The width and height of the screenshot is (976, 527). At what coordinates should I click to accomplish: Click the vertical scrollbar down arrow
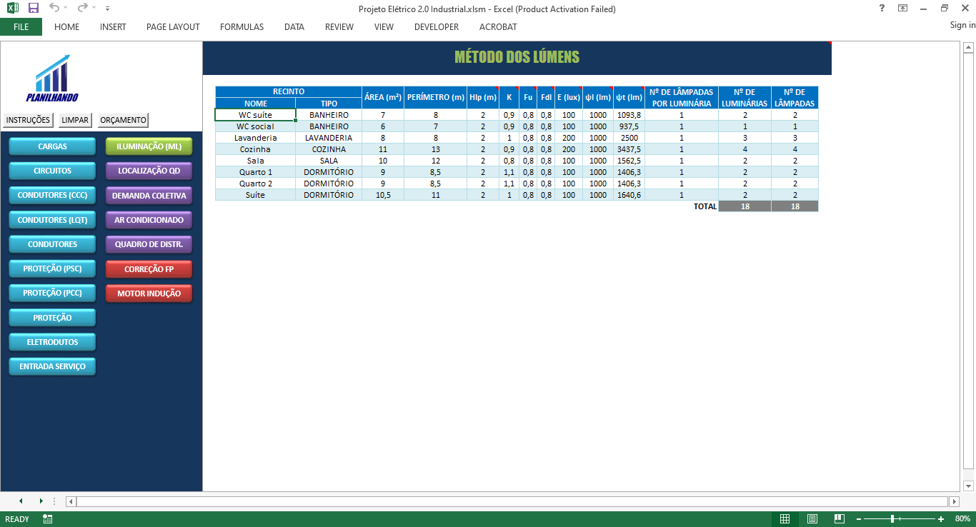click(x=969, y=486)
